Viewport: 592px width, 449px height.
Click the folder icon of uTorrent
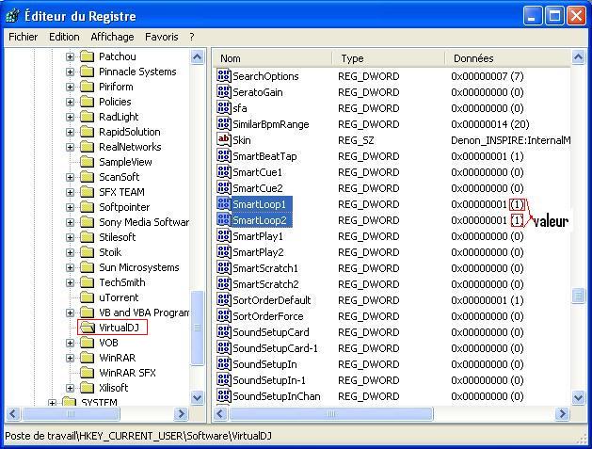88,297
